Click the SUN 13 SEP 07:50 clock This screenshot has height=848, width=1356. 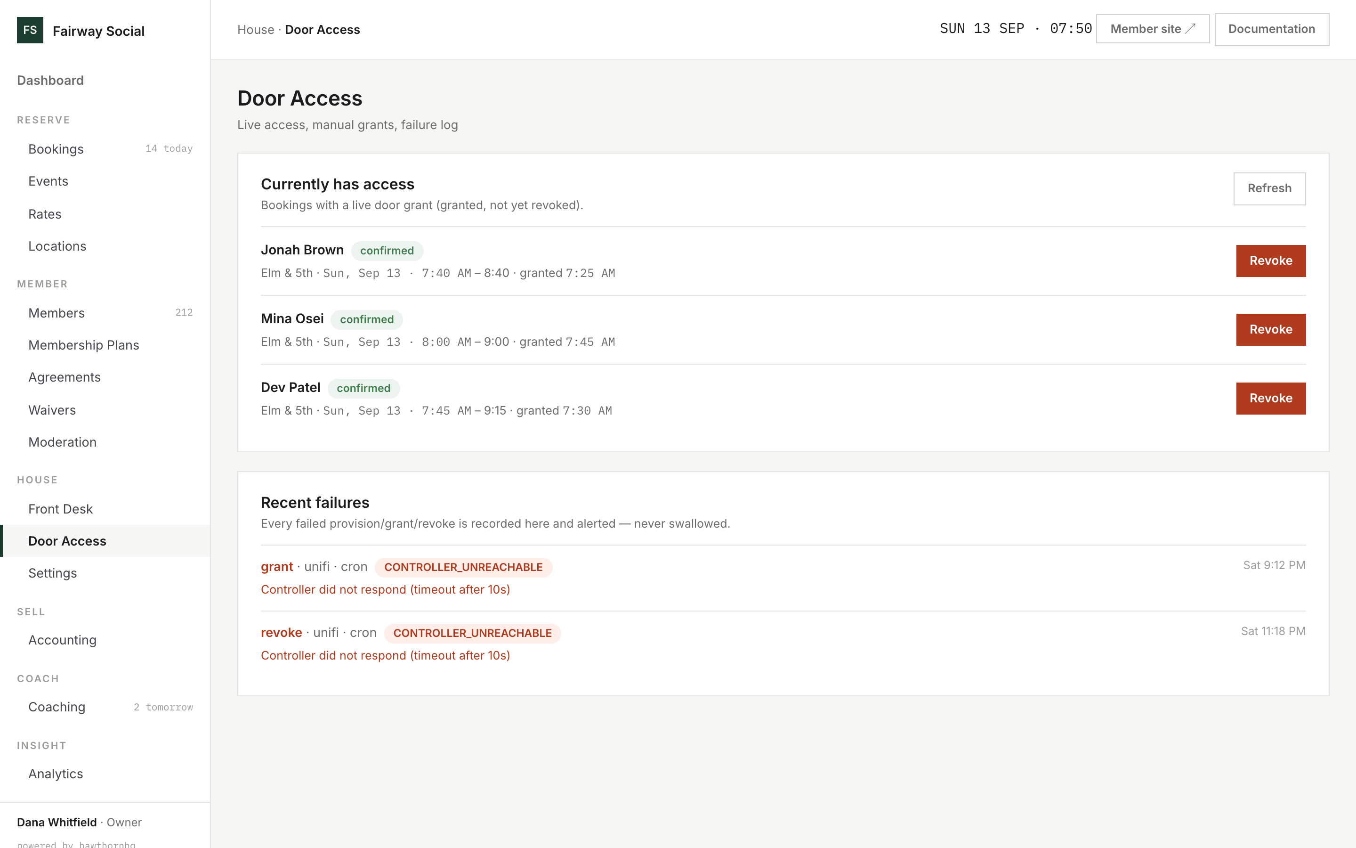tap(1015, 29)
